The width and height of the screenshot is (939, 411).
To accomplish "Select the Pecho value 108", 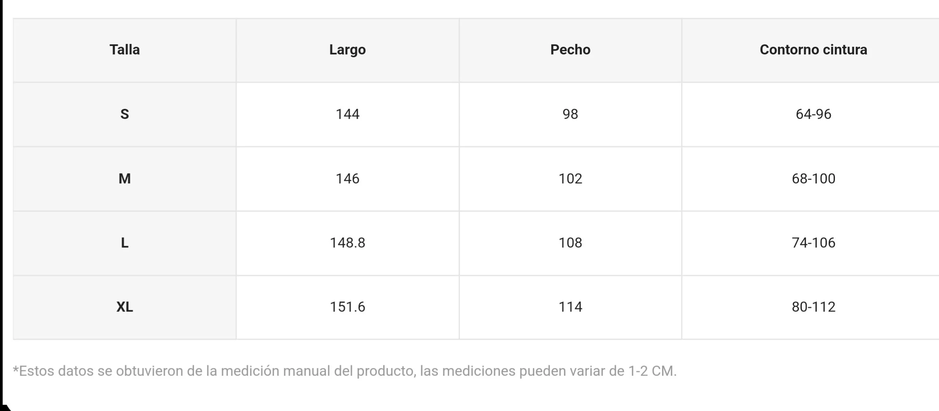I will coord(570,243).
